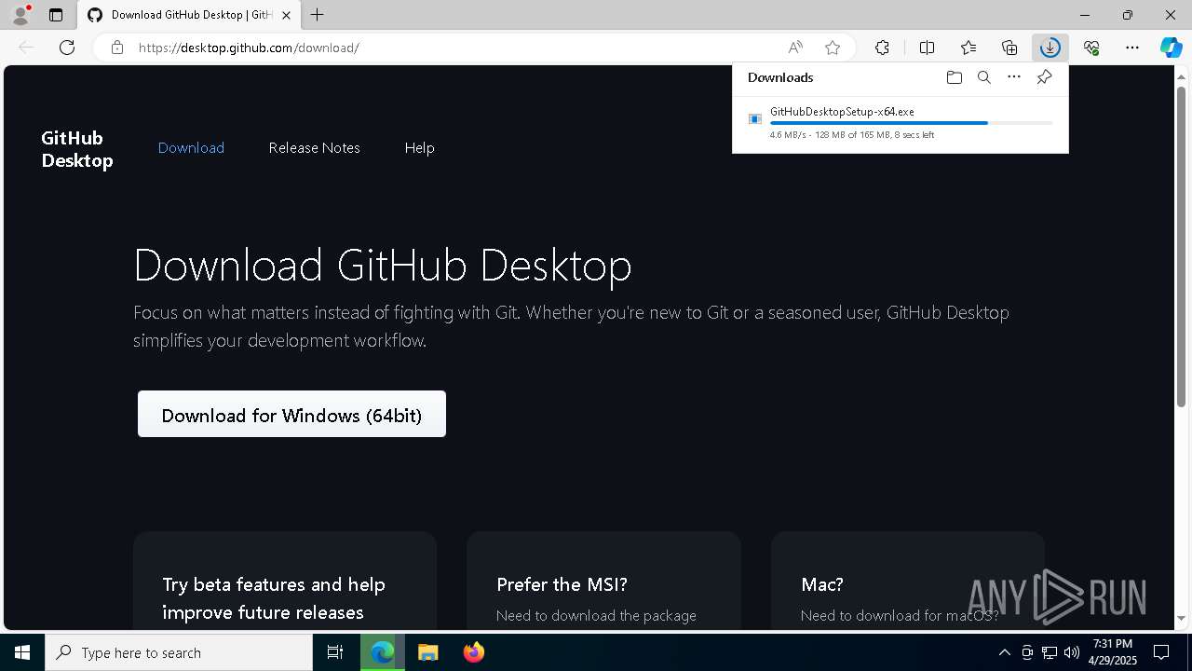This screenshot has width=1192, height=671.
Task: Open the Extensions puzzle icon
Action: tap(882, 48)
